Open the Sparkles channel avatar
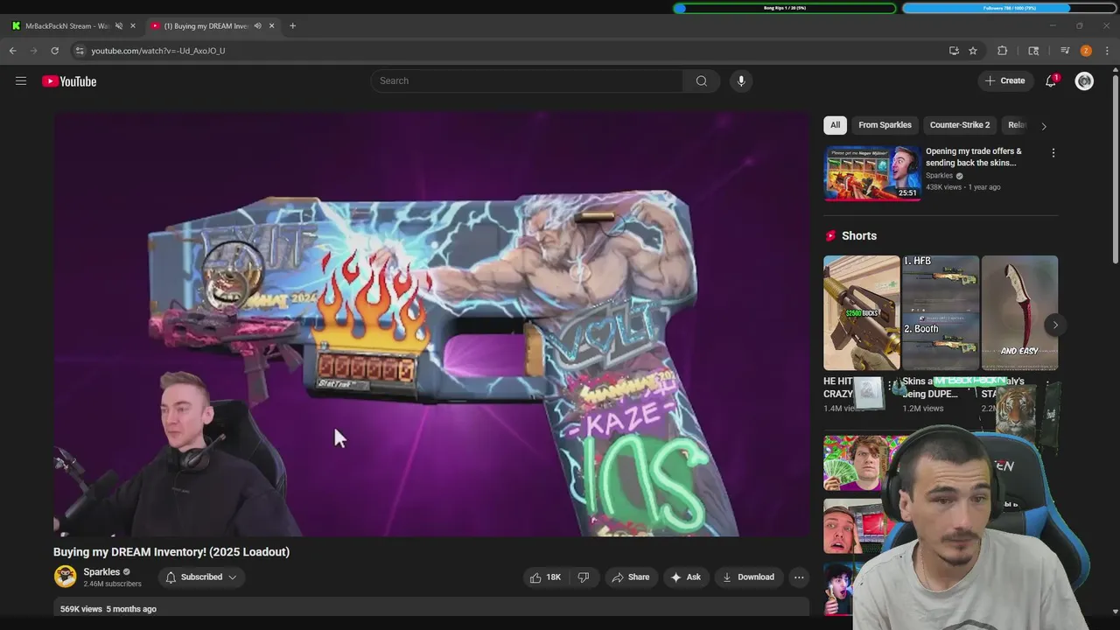Screen dimensions: 1120x630 (65, 577)
